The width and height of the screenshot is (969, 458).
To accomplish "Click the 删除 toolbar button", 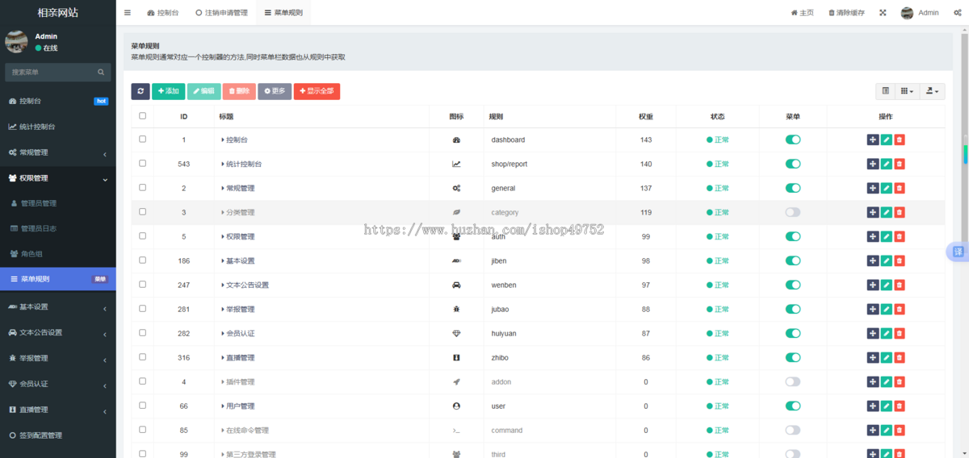I will tap(239, 91).
